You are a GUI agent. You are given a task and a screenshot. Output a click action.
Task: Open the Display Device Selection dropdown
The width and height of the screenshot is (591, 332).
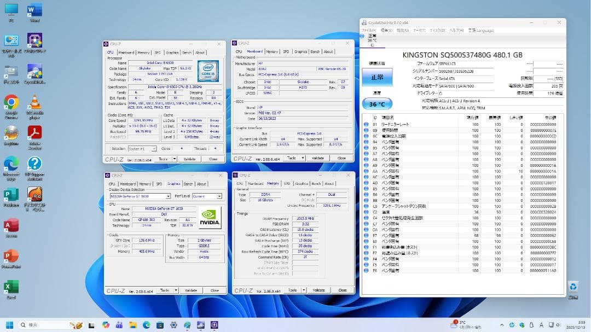click(x=140, y=196)
